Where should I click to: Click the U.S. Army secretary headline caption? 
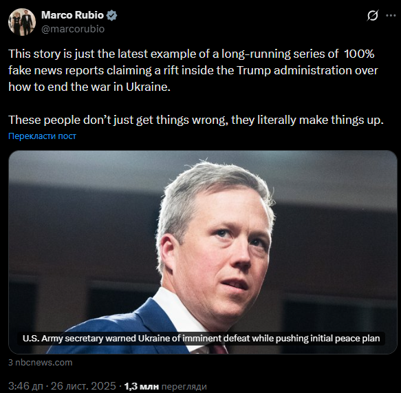coord(201,338)
